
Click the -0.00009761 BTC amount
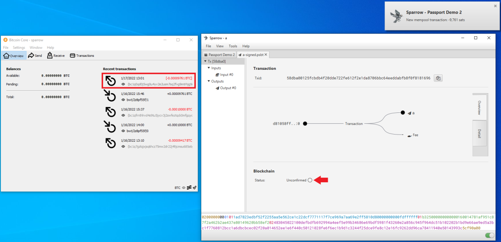click(x=179, y=78)
